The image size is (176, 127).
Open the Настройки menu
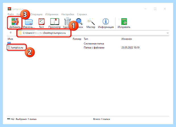pyautogui.click(x=68, y=14)
